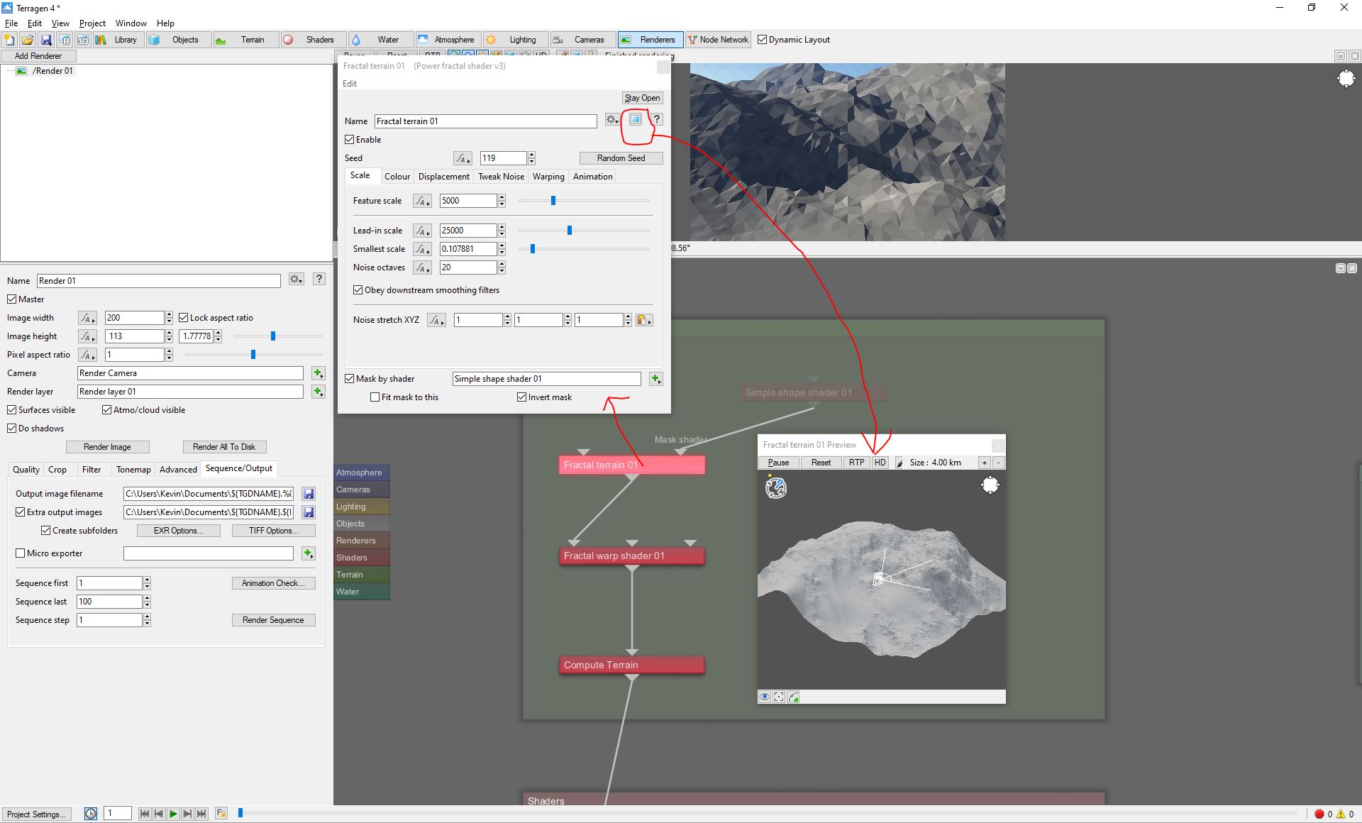This screenshot has height=823, width=1362.
Task: Open the Seed animation button menu
Action: pyautogui.click(x=463, y=158)
